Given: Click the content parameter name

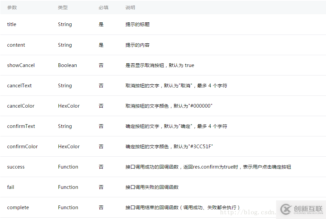Looking at the screenshot, I should pos(16,45).
